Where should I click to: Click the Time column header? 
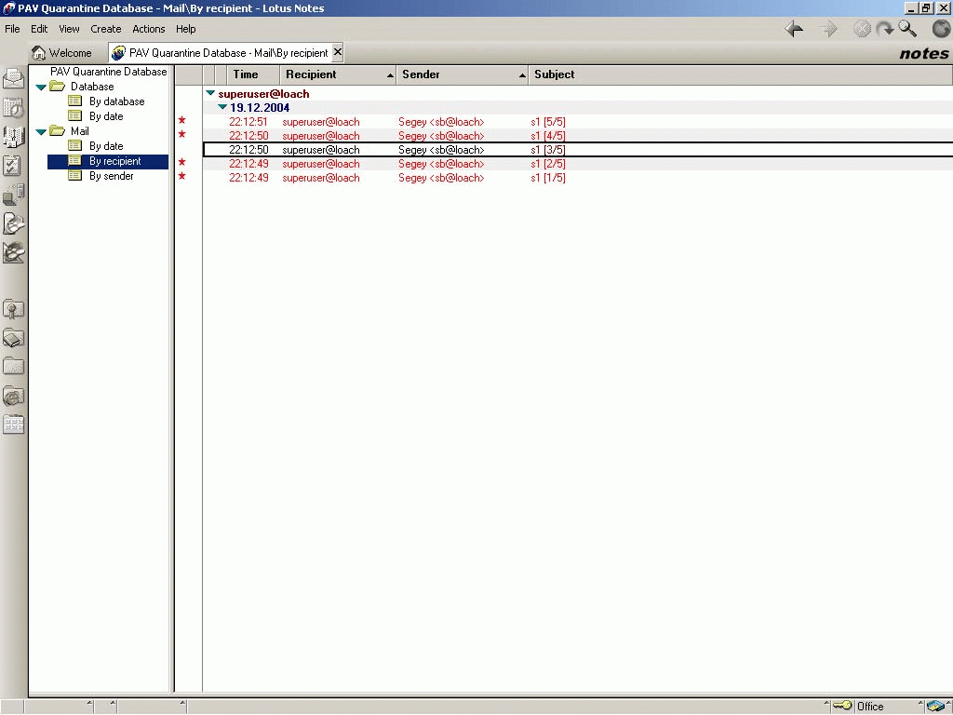[253, 74]
